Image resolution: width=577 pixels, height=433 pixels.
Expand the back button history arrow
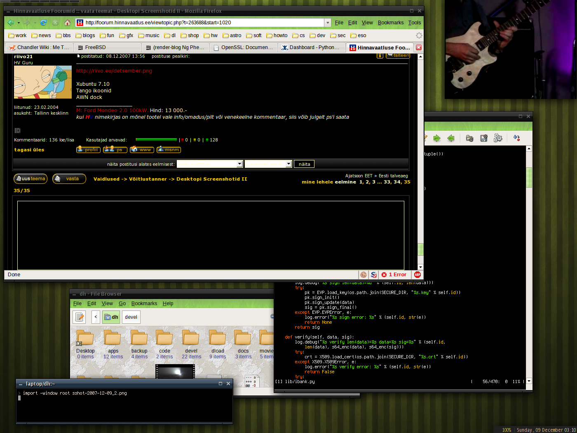click(19, 23)
